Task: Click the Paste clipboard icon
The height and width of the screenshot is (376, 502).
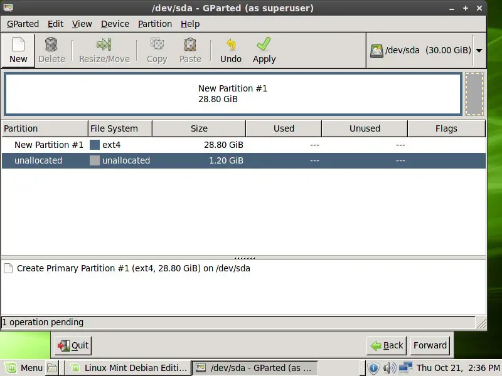Action: [190, 44]
